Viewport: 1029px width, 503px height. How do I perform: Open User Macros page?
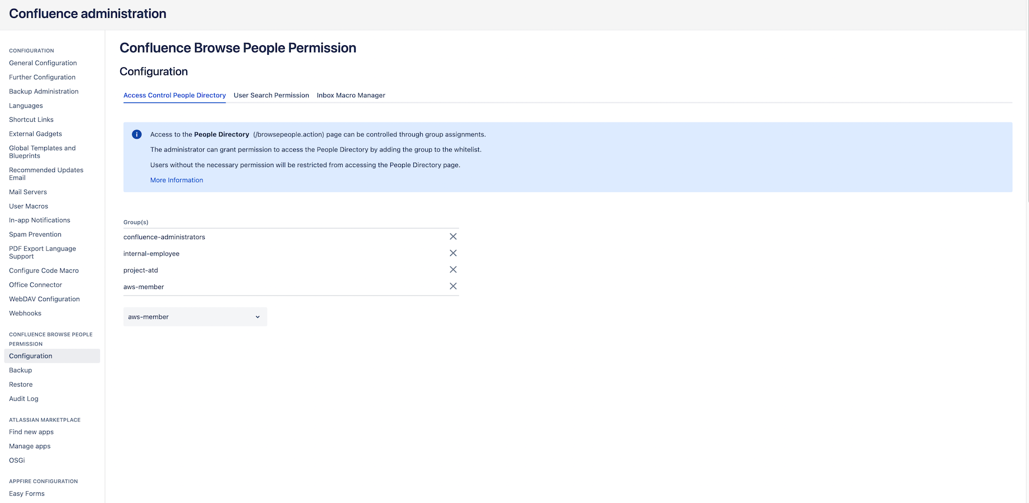coord(29,206)
